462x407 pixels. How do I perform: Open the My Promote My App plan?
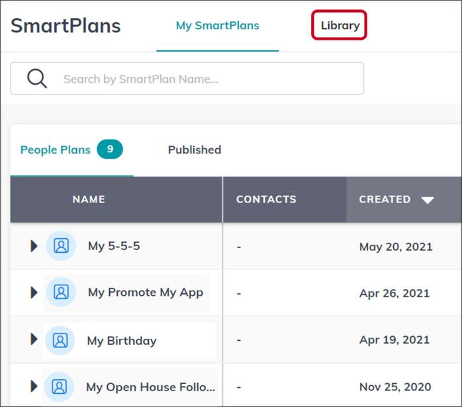146,293
